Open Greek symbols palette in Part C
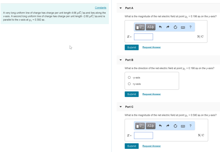This screenshot has width=220, height=152. tap(150, 126)
